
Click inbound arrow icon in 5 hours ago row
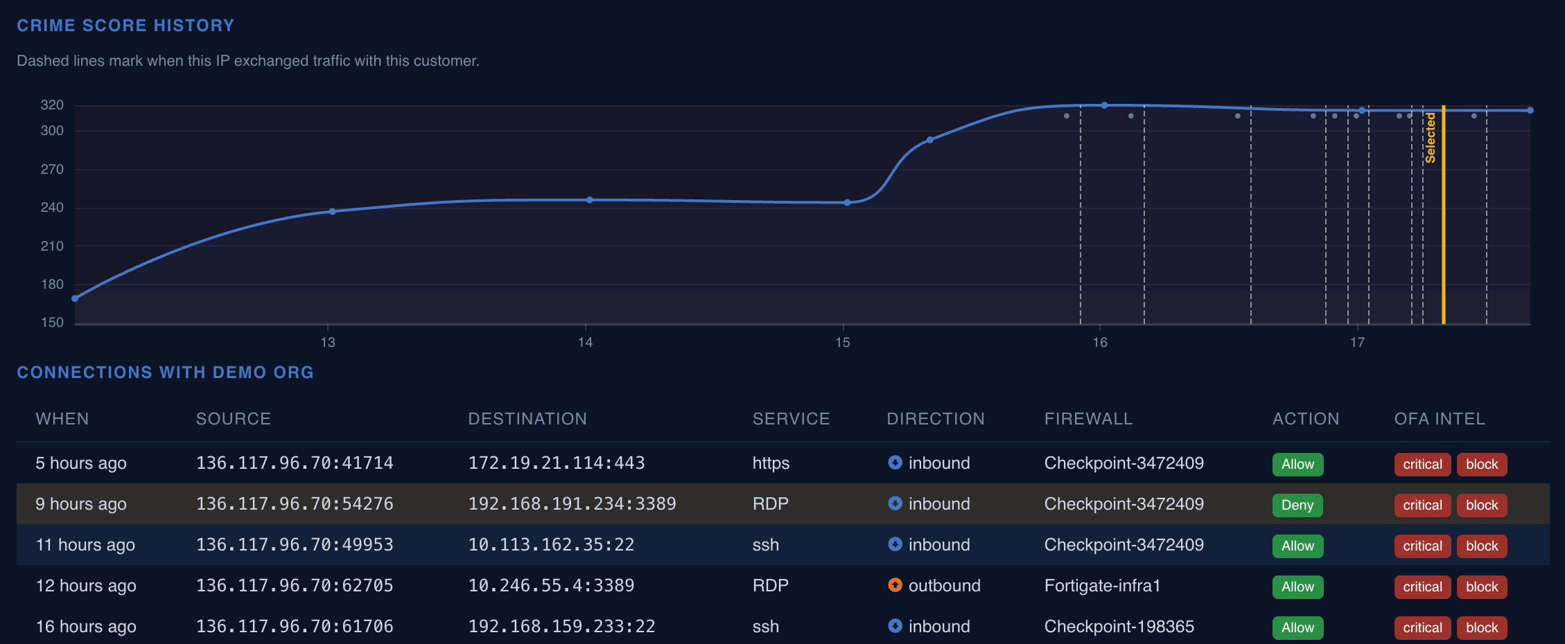[895, 463]
